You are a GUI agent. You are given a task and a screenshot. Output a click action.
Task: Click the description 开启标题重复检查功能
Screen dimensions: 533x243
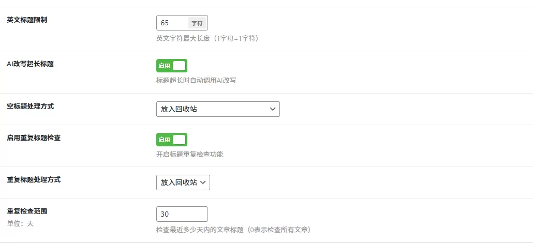[x=190, y=154]
